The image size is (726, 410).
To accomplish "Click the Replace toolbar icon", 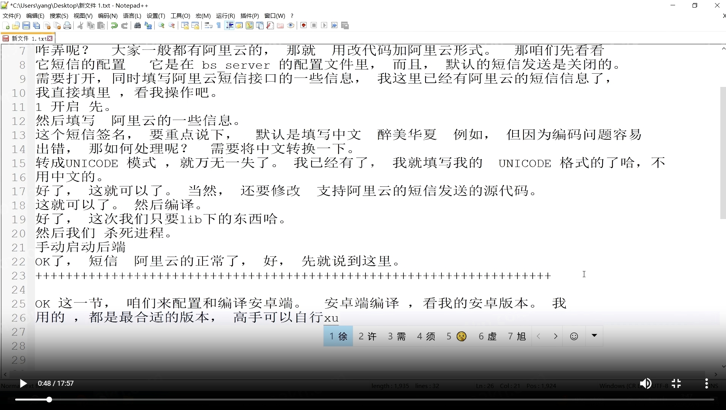I will tap(148, 25).
